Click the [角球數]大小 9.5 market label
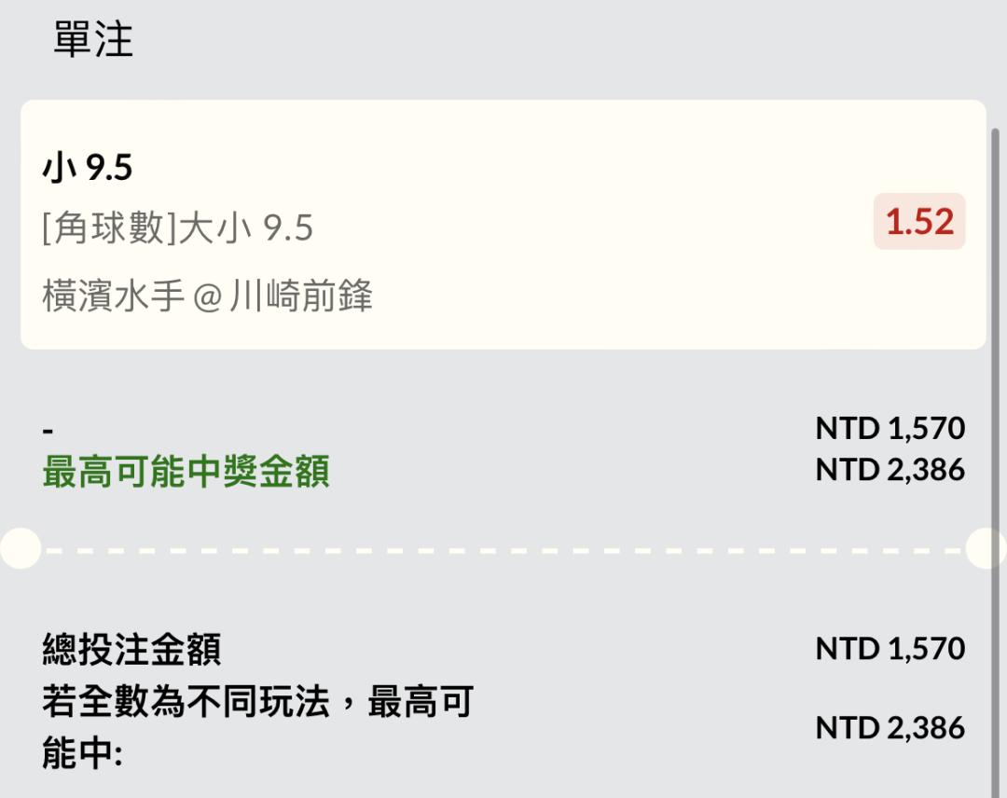The width and height of the screenshot is (1007, 798). [177, 227]
